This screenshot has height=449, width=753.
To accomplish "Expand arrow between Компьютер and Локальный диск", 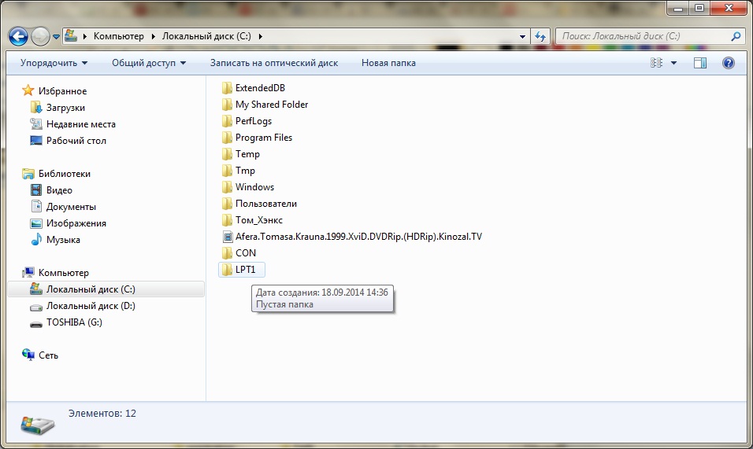I will pos(153,36).
